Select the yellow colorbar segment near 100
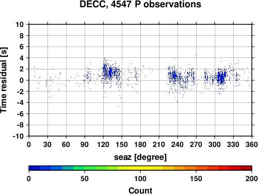The width and height of the screenshot is (258, 194). [x=135, y=168]
